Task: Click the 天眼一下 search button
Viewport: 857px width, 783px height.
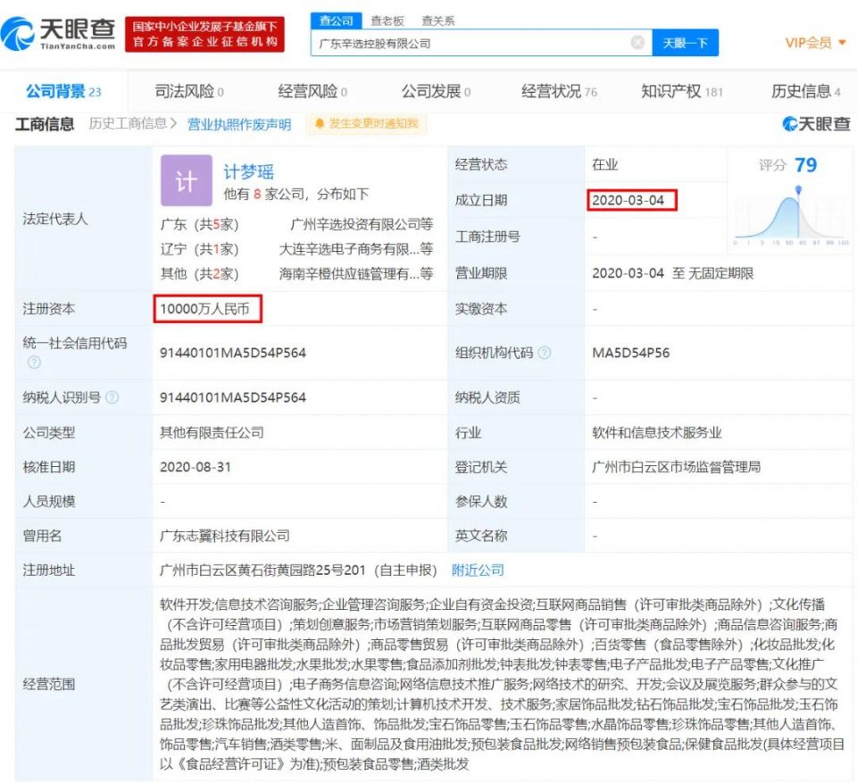Action: pos(685,43)
